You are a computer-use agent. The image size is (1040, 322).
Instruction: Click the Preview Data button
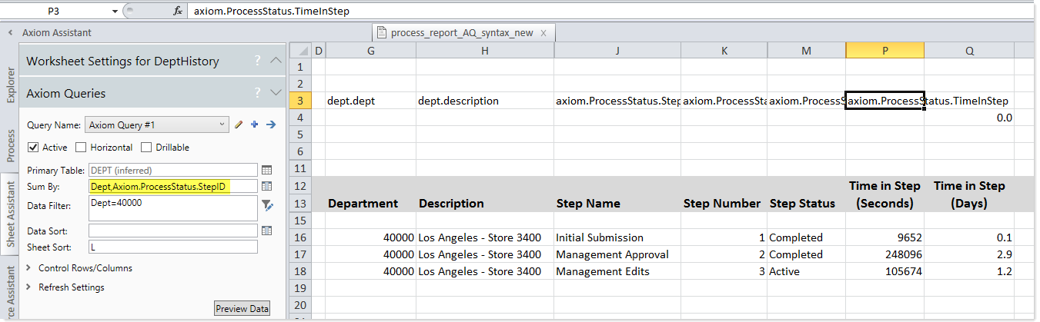coord(242,309)
